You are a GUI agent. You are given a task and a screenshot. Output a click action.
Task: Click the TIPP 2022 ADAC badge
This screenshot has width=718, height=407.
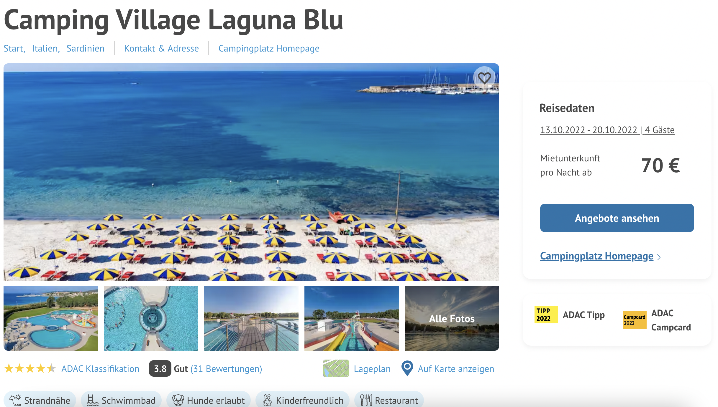pos(546,315)
